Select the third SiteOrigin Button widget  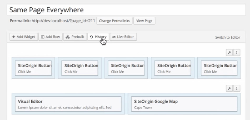point(126,68)
